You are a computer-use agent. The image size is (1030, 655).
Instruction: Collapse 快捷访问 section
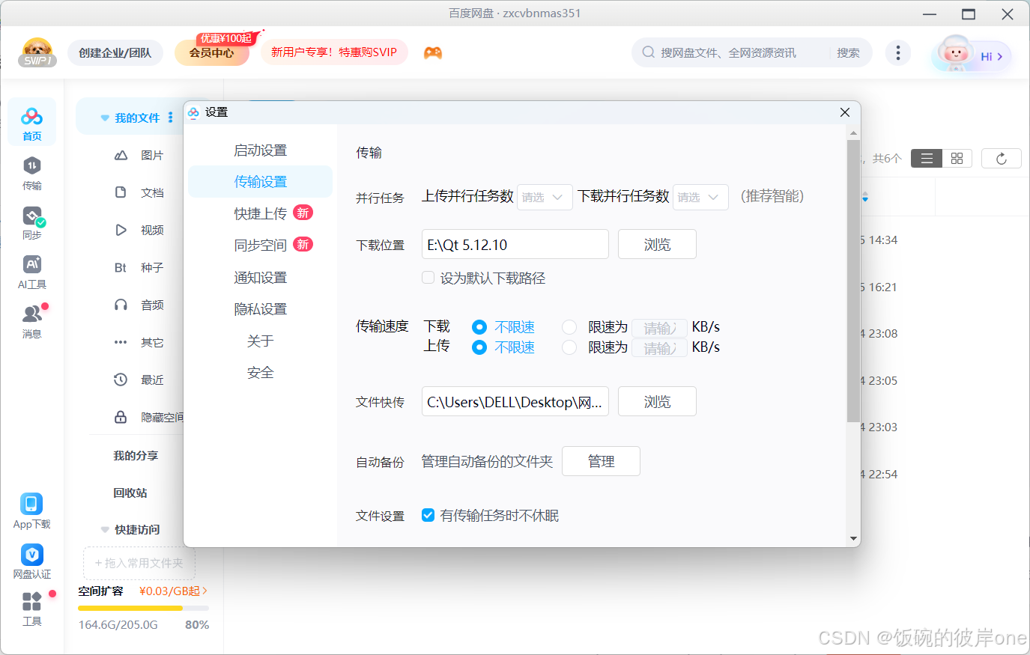[x=105, y=530]
